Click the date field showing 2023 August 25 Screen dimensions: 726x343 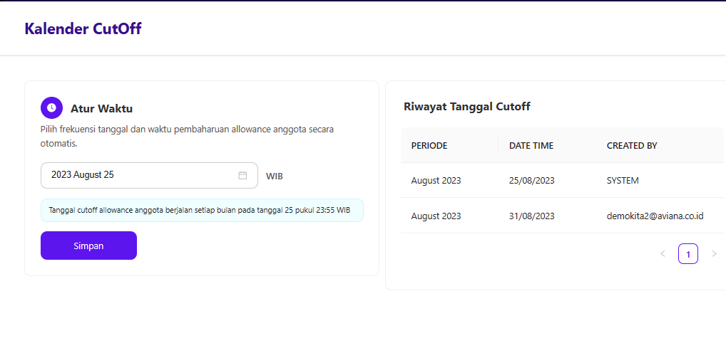139,175
